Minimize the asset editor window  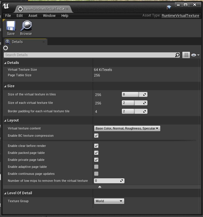178,5
